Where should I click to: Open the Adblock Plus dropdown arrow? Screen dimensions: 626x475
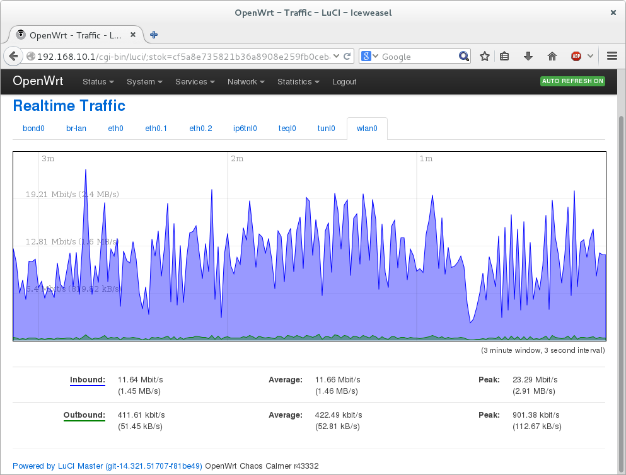[591, 56]
